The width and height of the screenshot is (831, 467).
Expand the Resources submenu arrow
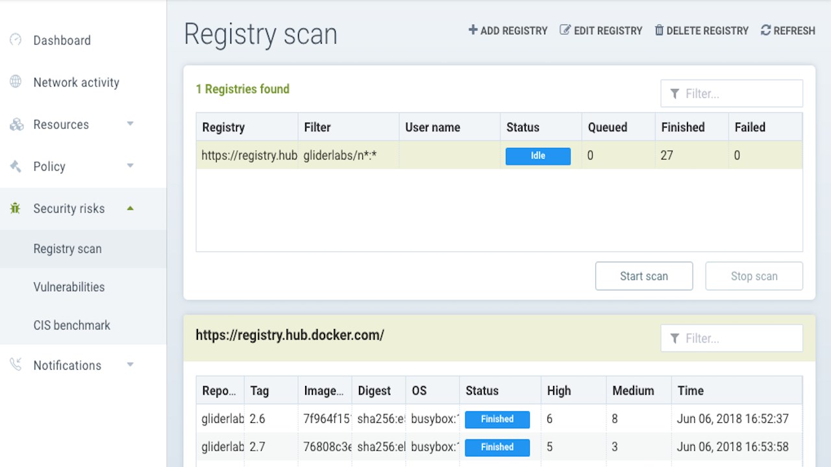[x=130, y=124]
